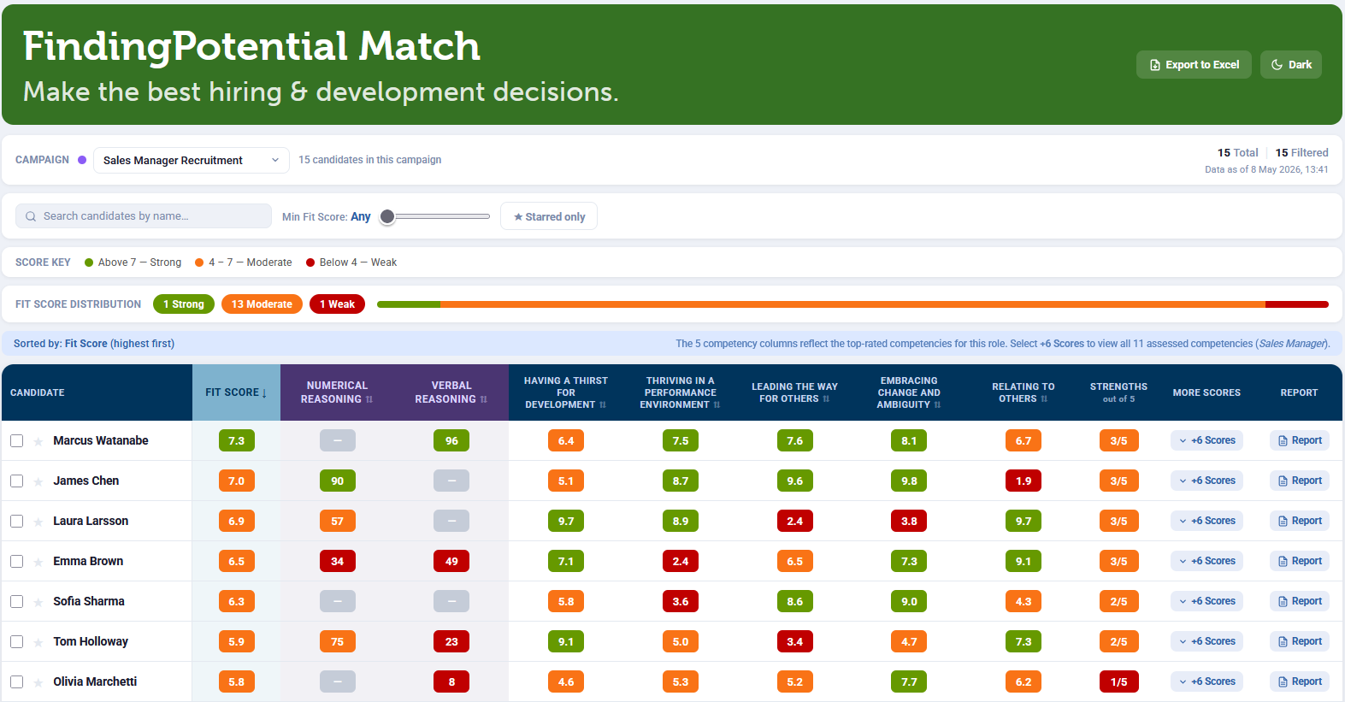Viewport: 1345px width, 702px height.
Task: Star James Chen as favorite
Action: pyautogui.click(x=38, y=481)
